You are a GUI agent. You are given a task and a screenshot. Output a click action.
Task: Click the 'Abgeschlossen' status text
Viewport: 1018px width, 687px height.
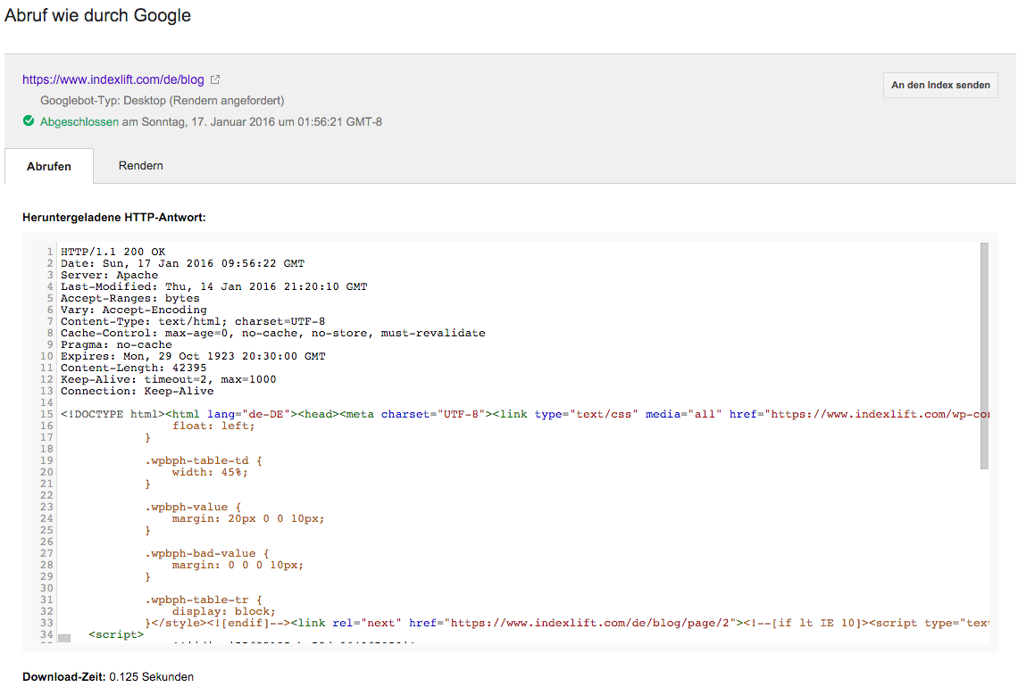[x=79, y=122]
